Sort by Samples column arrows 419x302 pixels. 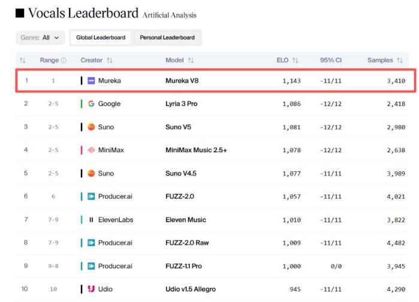point(400,61)
